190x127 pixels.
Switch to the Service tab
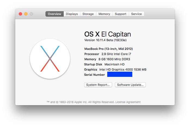[x=136, y=14]
